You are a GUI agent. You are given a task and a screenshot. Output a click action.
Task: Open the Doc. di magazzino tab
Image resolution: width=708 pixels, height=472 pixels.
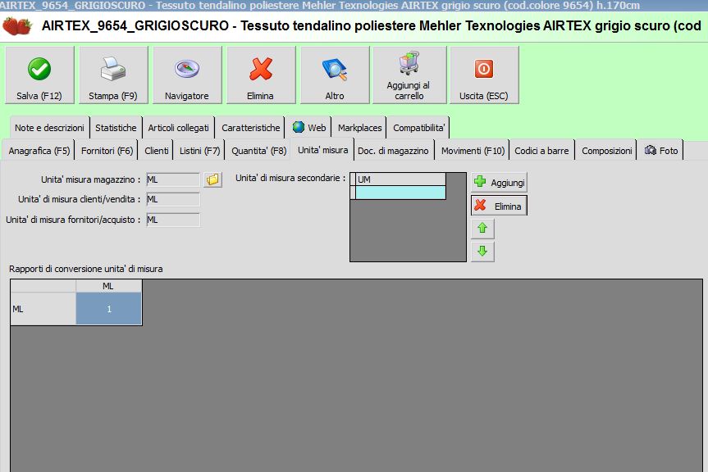pyautogui.click(x=393, y=151)
